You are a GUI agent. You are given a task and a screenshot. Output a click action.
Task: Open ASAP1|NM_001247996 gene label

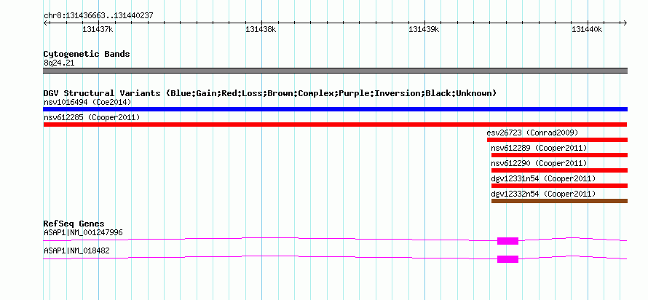83,232
